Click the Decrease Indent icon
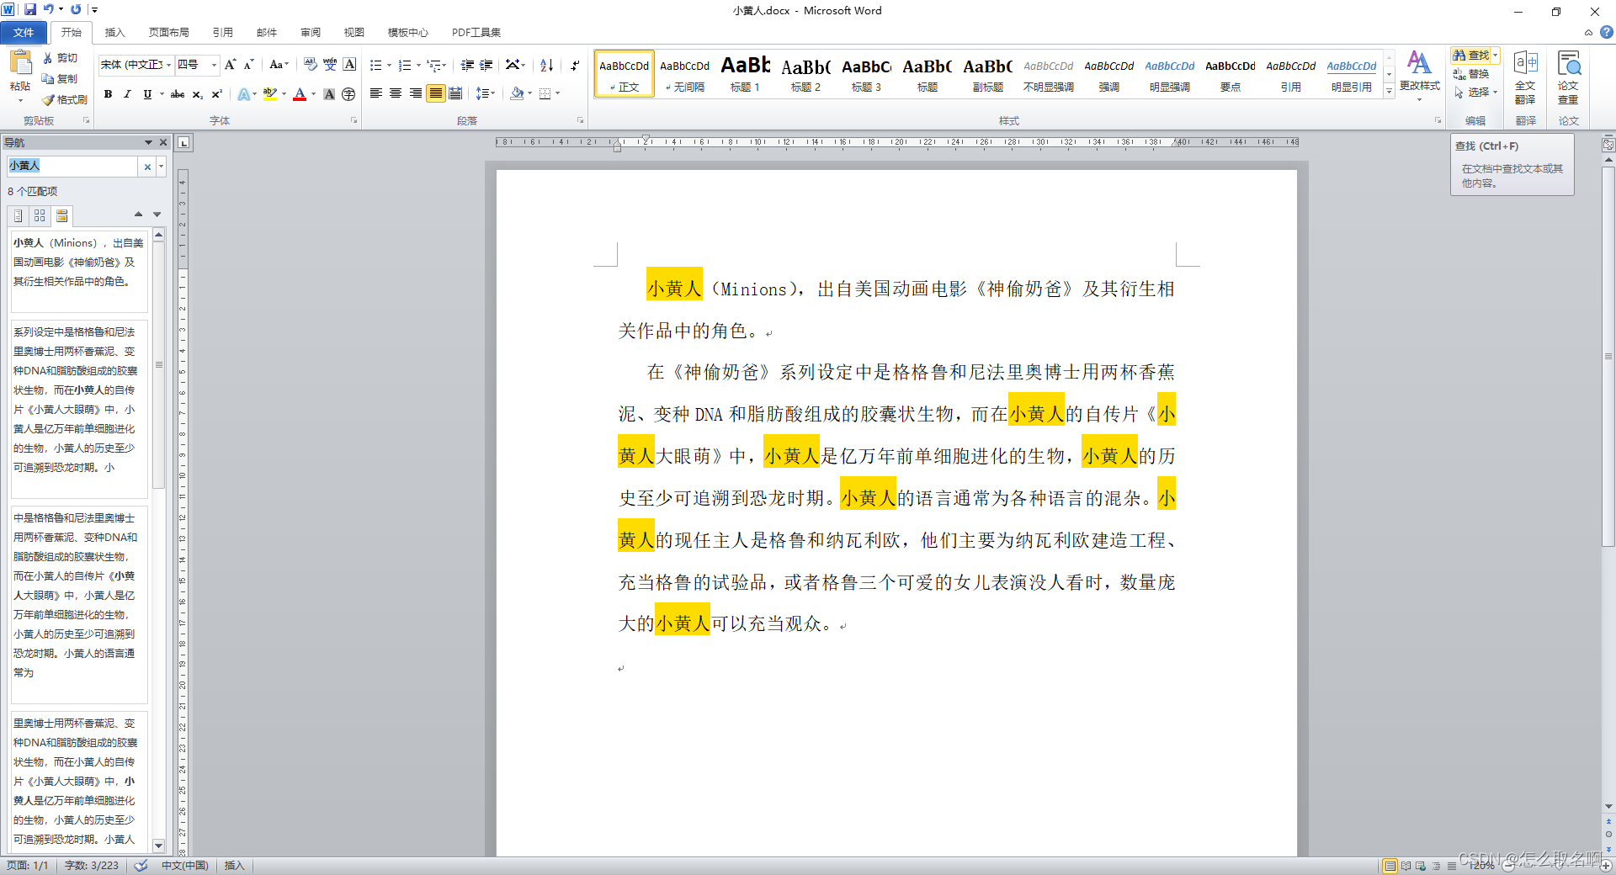 [x=467, y=65]
